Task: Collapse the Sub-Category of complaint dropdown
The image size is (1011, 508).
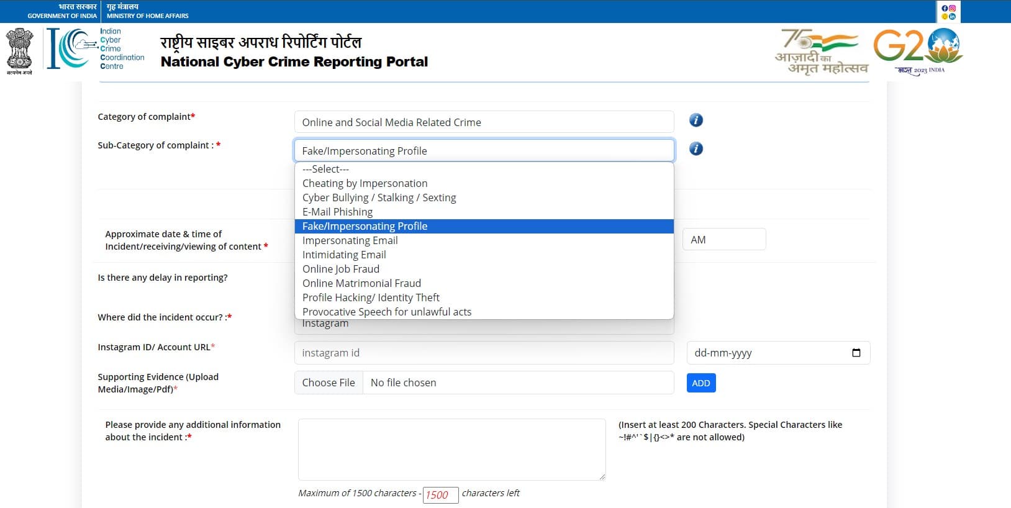Action: [x=484, y=151]
